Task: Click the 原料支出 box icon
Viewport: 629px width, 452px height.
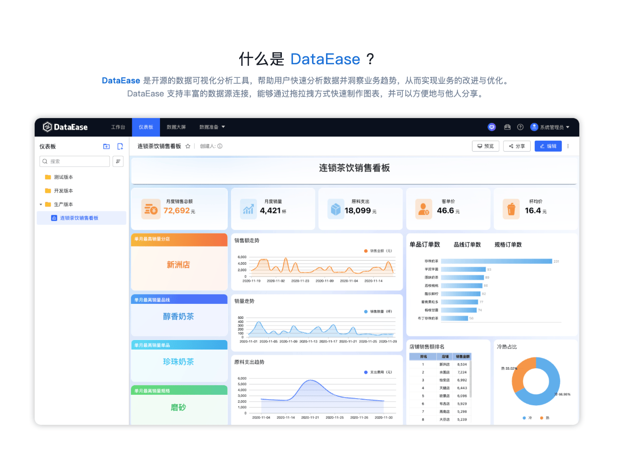Action: click(x=336, y=209)
